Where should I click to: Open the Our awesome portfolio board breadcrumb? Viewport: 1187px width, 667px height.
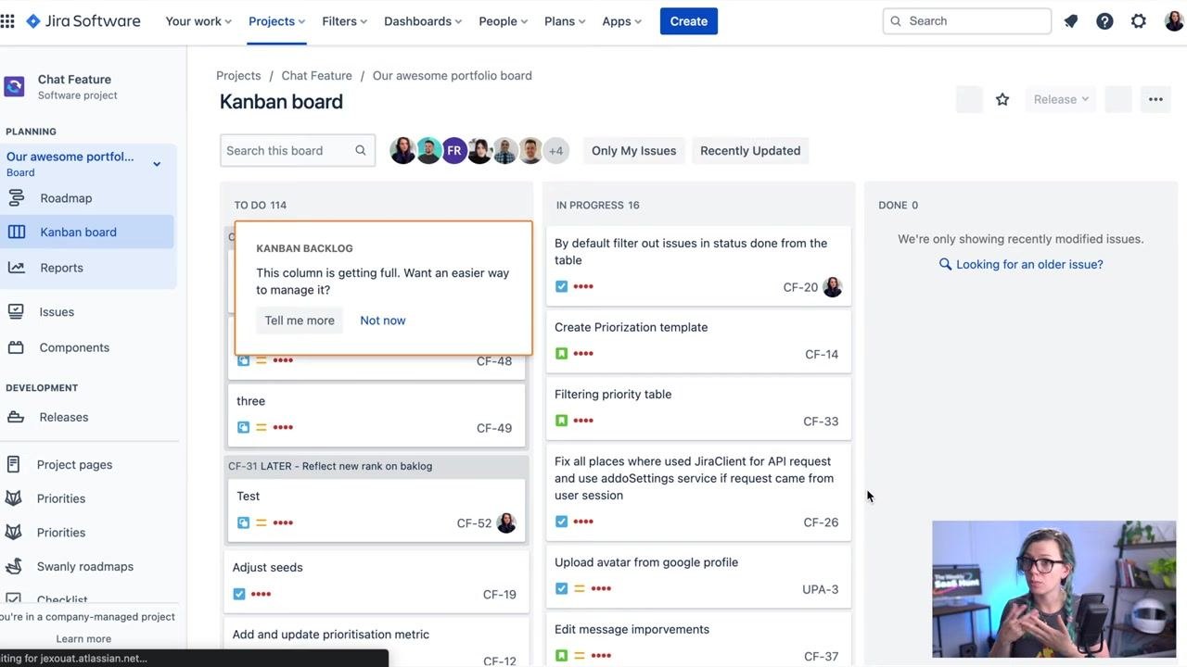point(453,76)
